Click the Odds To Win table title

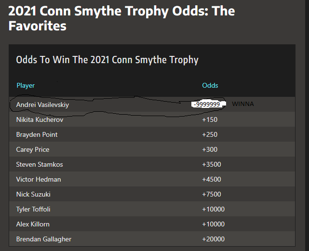pyautogui.click(x=107, y=60)
